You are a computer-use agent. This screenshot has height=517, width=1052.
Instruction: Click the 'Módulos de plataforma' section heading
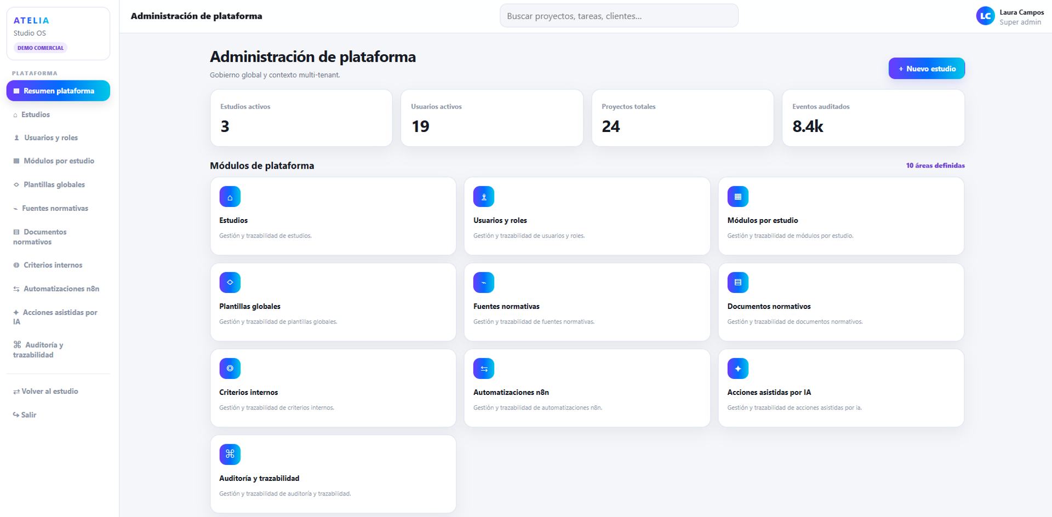262,165
